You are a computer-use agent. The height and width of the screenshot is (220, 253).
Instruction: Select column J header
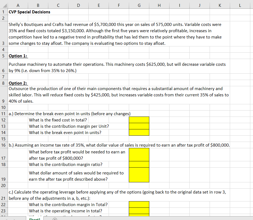(200, 5)
